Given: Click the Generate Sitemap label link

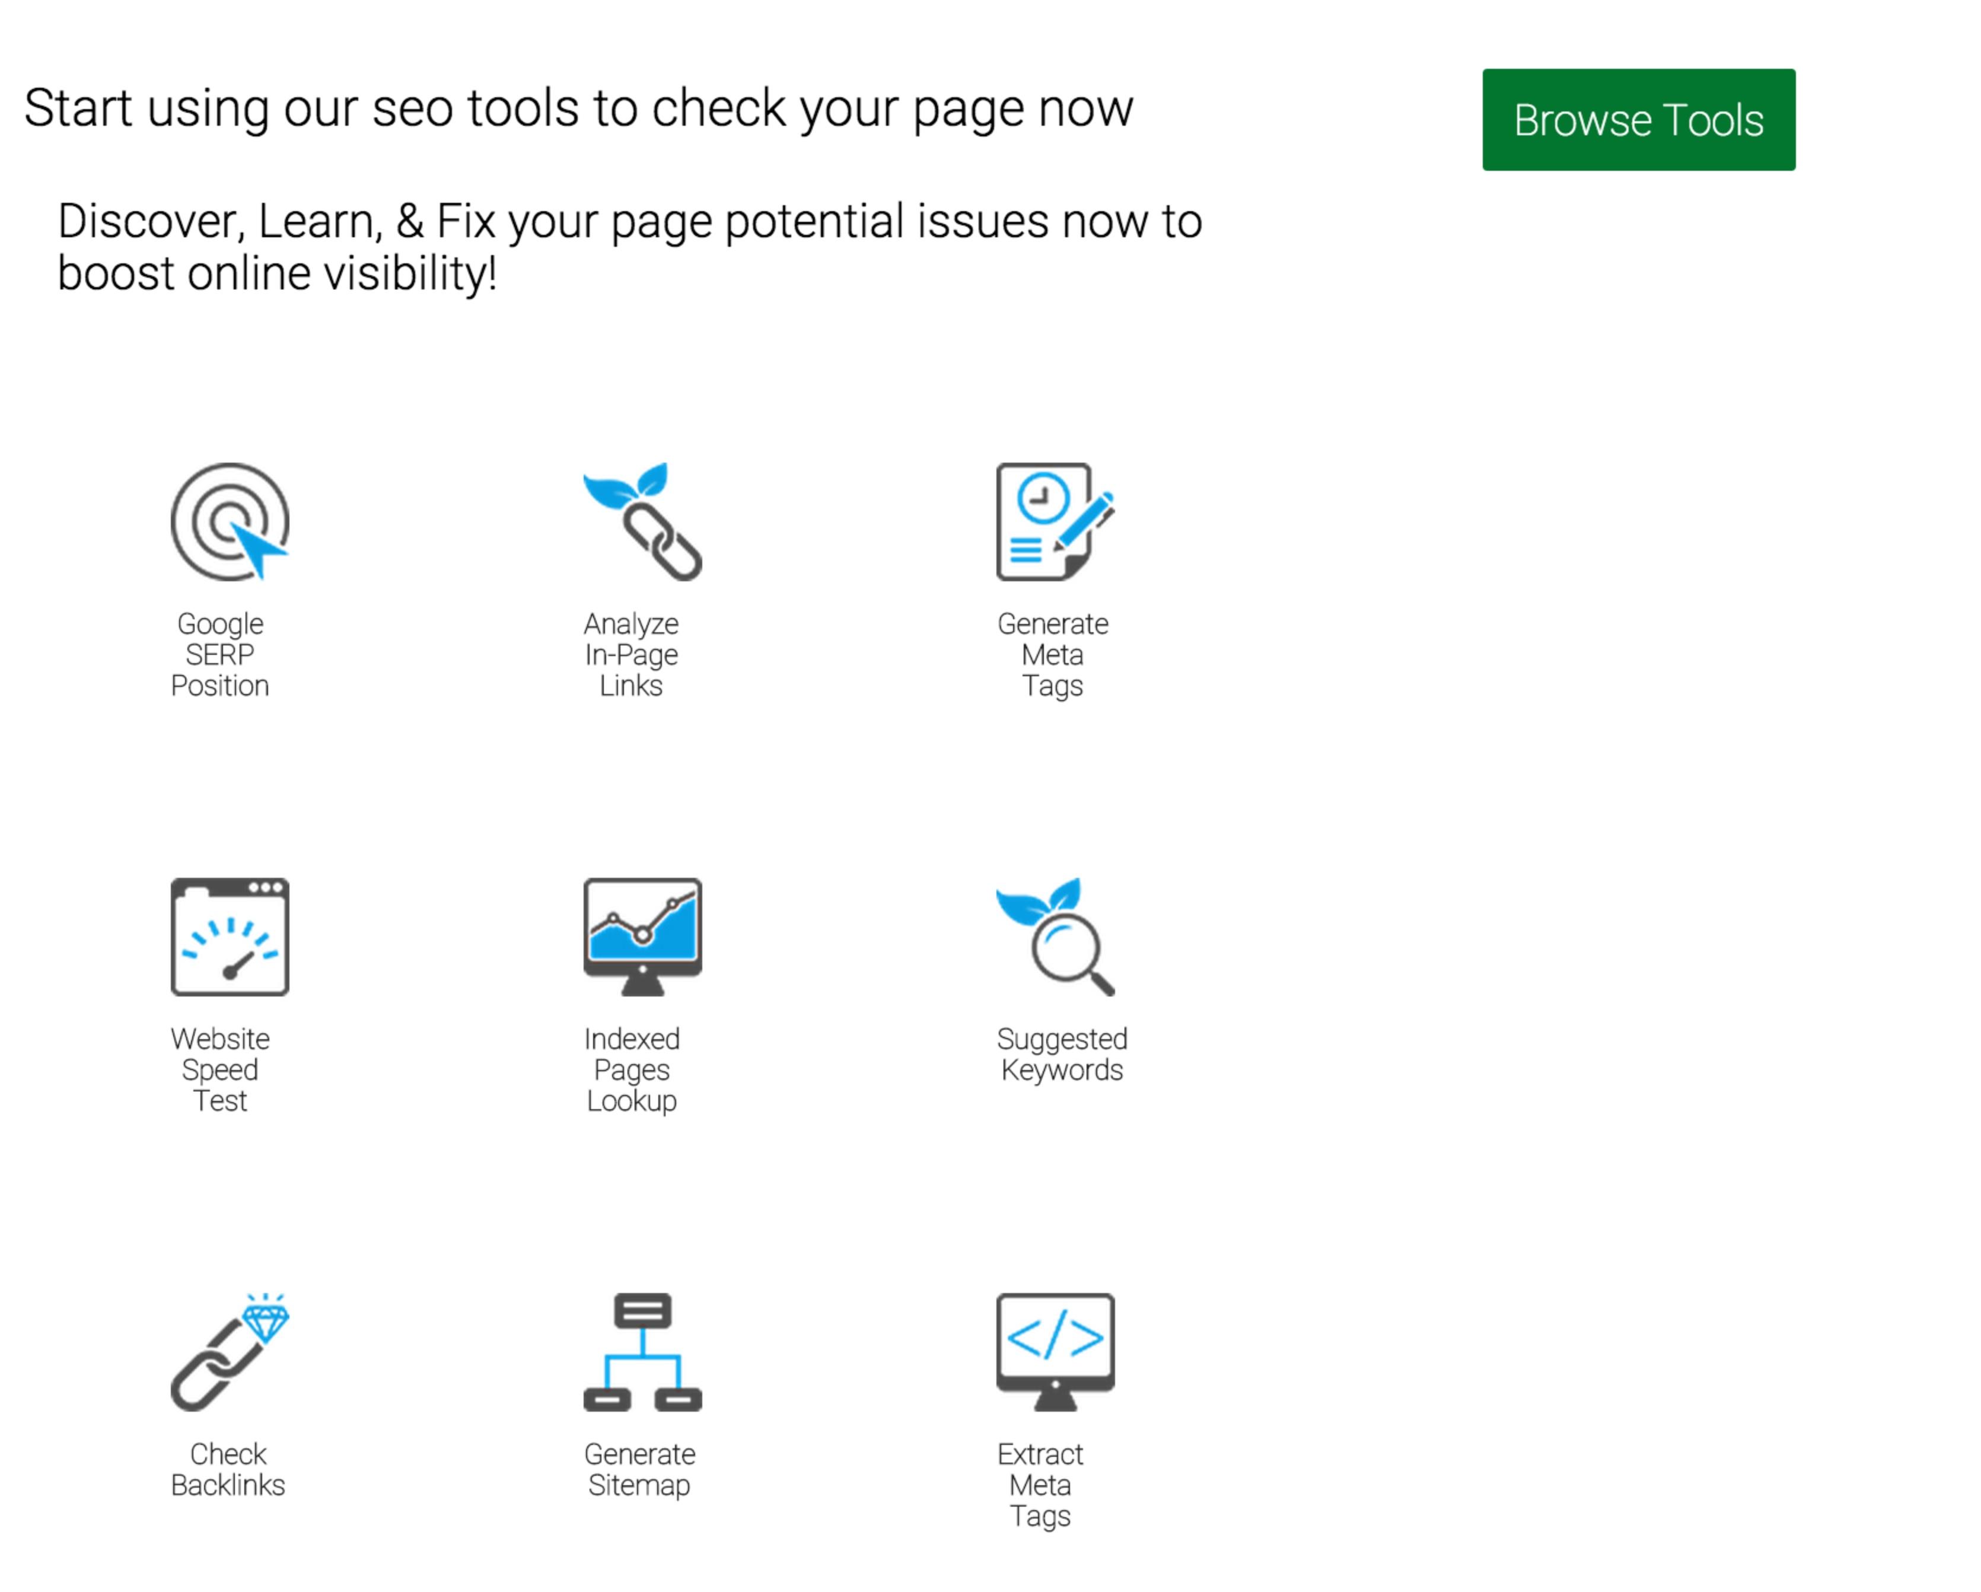Looking at the screenshot, I should pyautogui.click(x=639, y=1469).
